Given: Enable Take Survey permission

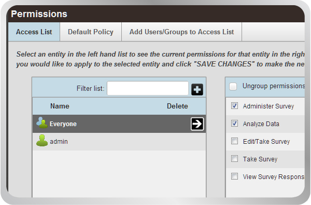Looking at the screenshot, I should point(234,159).
